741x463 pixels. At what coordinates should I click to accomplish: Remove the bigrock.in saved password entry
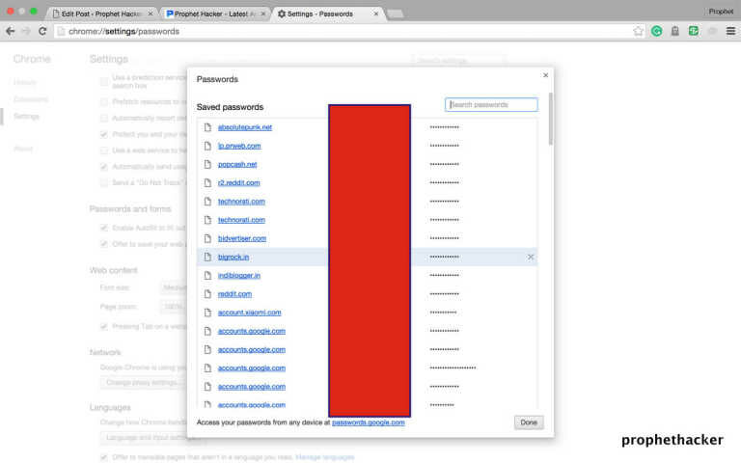pos(531,257)
